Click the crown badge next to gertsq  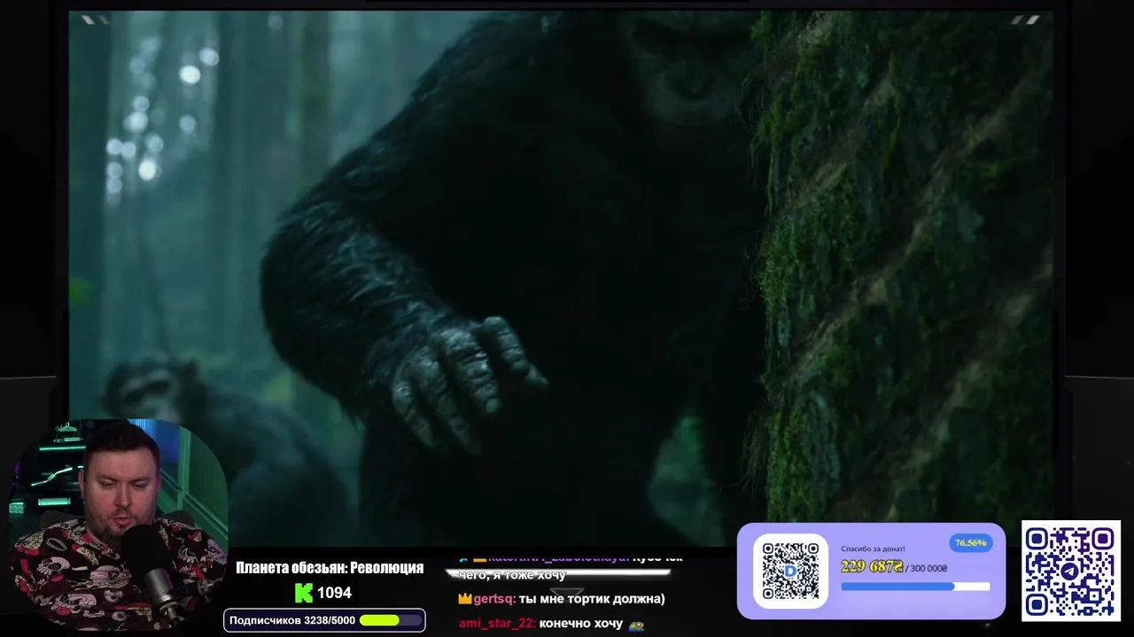coord(464,599)
